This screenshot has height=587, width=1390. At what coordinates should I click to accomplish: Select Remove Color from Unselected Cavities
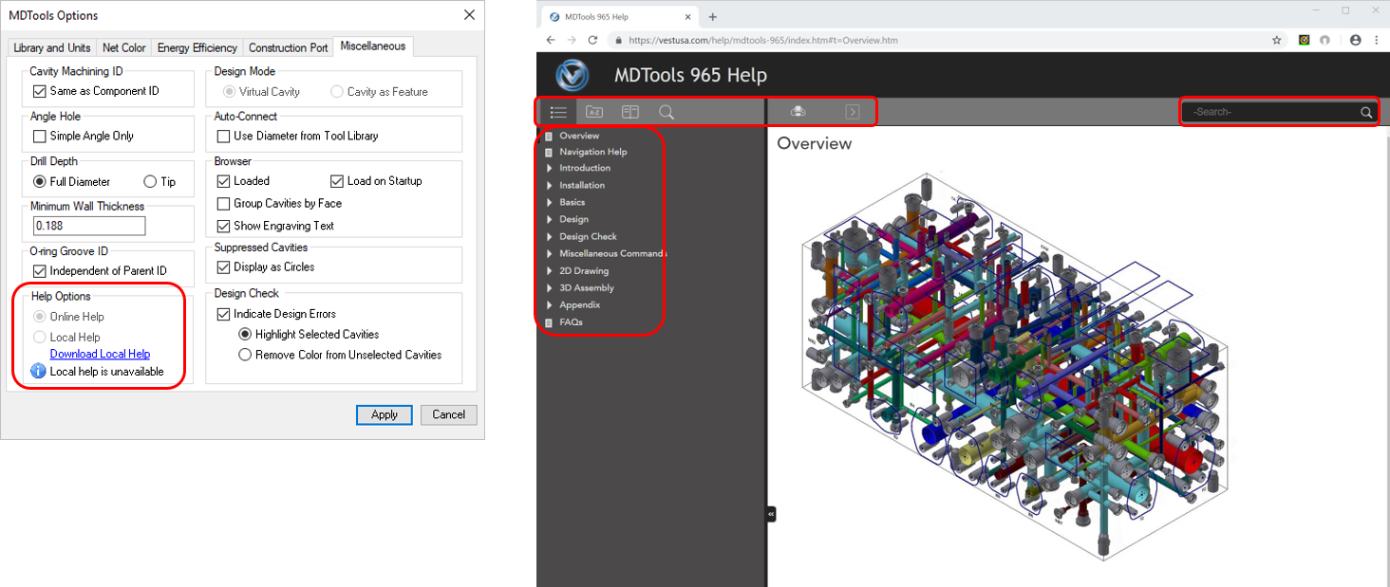point(245,355)
